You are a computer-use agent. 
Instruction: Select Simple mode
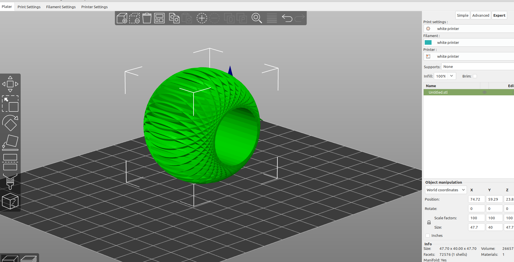[x=462, y=15]
